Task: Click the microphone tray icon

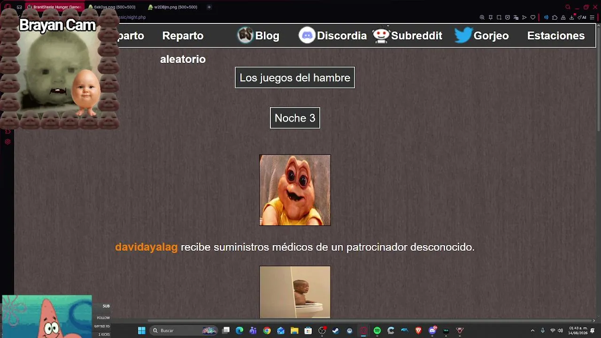Action: tap(543, 330)
